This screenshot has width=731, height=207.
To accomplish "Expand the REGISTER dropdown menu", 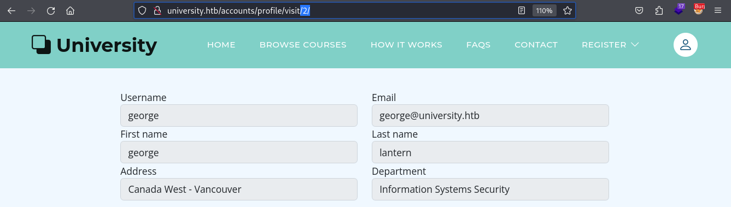I will [x=610, y=45].
